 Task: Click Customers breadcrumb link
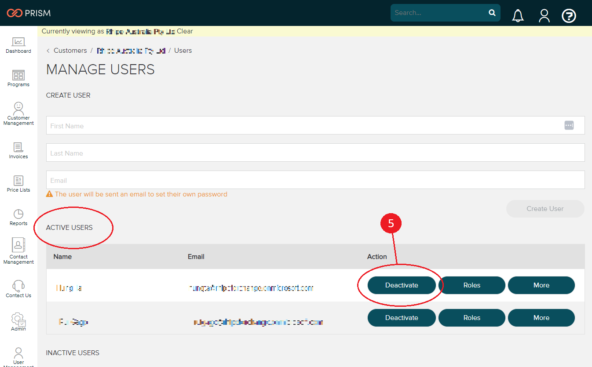[70, 51]
